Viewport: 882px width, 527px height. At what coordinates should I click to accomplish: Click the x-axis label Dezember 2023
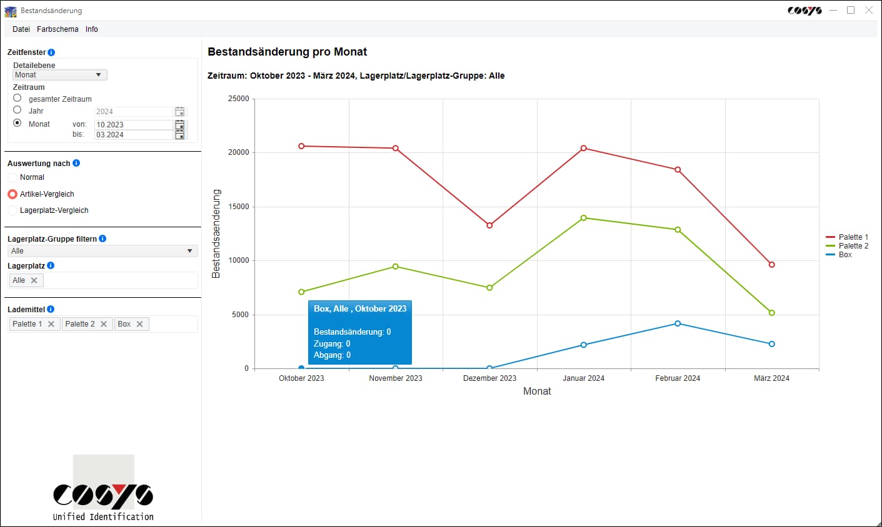tap(489, 378)
